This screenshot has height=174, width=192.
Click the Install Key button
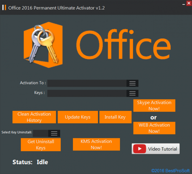click(x=115, y=117)
